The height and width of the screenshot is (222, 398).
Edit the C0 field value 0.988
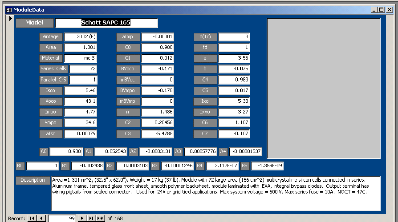click(x=158, y=48)
